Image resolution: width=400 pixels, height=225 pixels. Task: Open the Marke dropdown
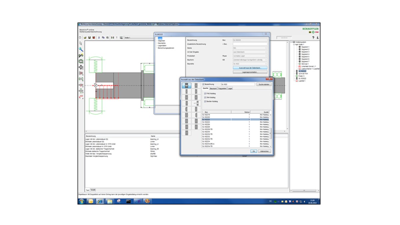tap(250, 48)
